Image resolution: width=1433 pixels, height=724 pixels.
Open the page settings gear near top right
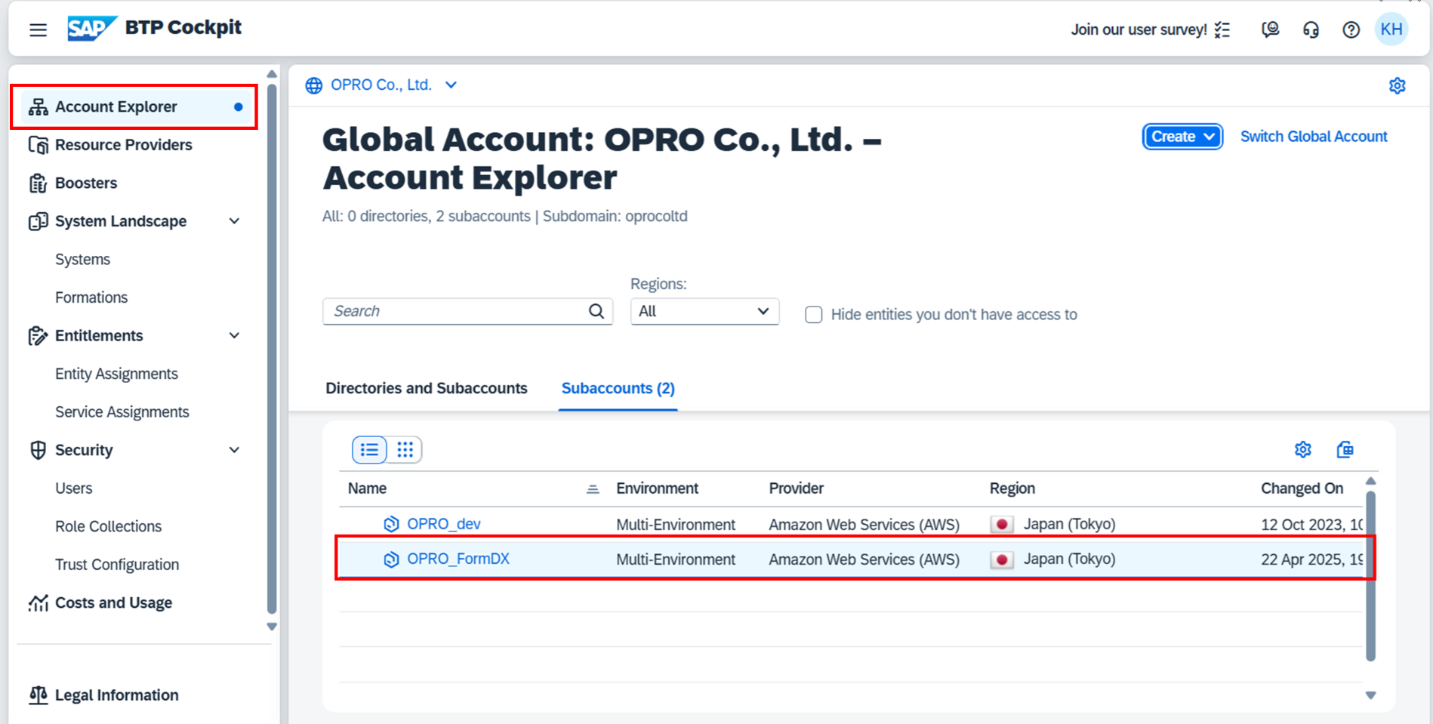click(1397, 85)
